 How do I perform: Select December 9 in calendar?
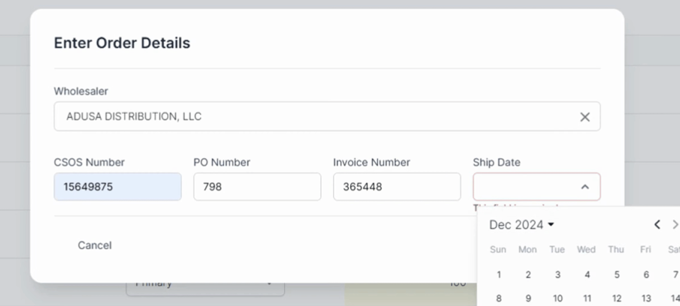tap(528, 298)
